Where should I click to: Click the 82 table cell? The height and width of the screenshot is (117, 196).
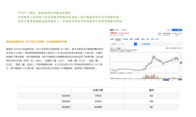click(152, 96)
